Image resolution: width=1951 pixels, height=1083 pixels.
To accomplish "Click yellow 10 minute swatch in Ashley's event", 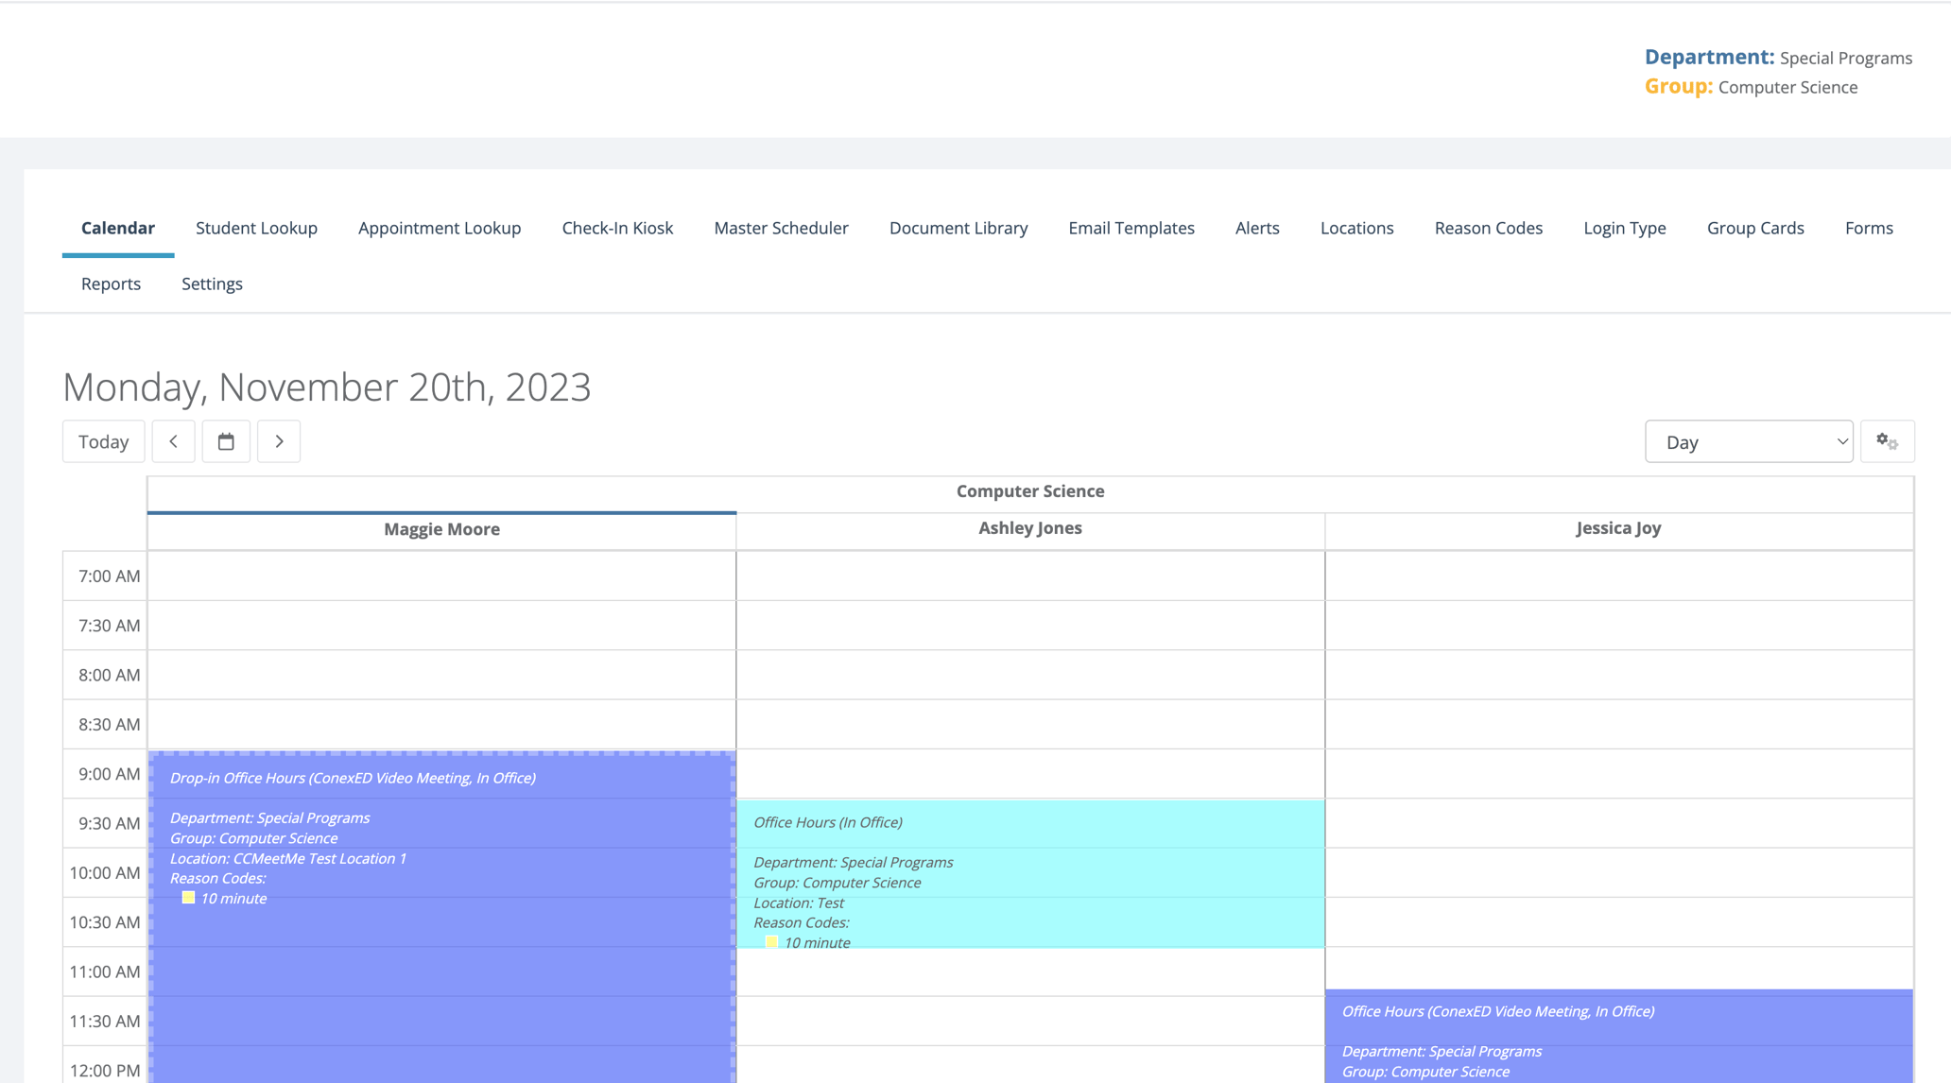I will (771, 942).
